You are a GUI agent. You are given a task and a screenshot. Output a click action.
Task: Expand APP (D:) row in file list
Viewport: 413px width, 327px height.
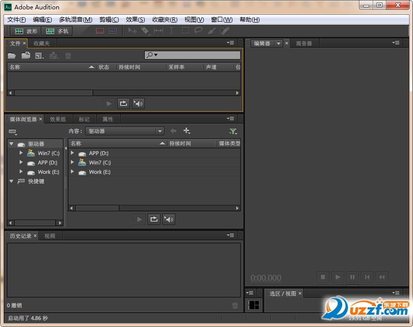[72, 153]
